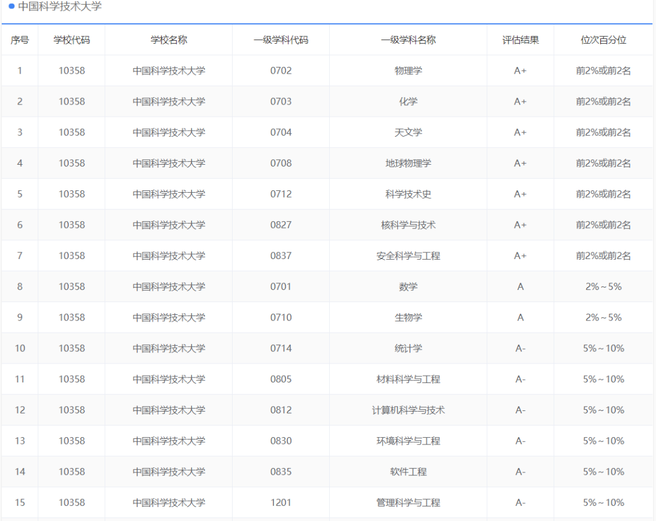Click discipline code 0704
This screenshot has width=656, height=521.
[x=281, y=133]
